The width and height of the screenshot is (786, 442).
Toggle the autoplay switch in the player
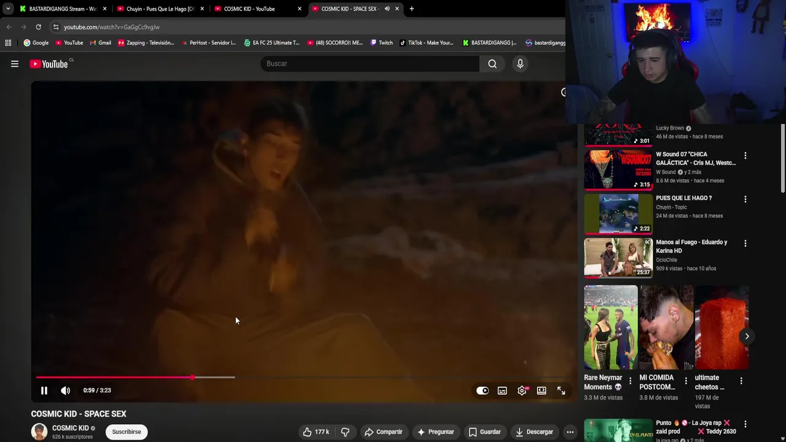point(483,390)
